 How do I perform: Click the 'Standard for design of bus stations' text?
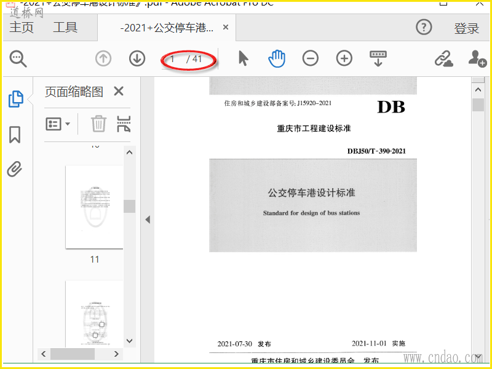click(311, 213)
